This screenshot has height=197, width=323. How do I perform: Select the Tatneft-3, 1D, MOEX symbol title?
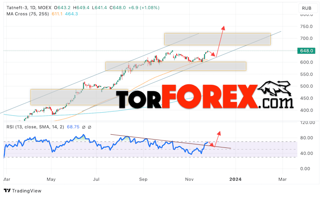(29, 8)
